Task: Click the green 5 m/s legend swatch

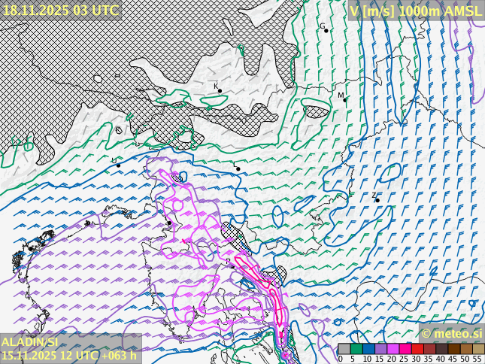Action: click(x=356, y=349)
